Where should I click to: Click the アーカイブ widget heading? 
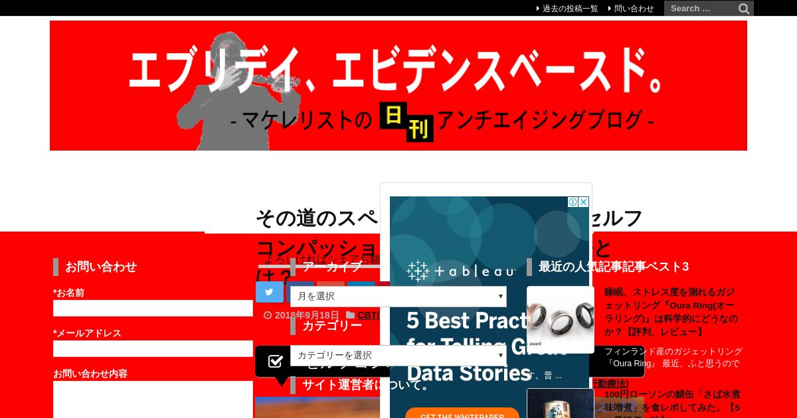pyautogui.click(x=332, y=267)
